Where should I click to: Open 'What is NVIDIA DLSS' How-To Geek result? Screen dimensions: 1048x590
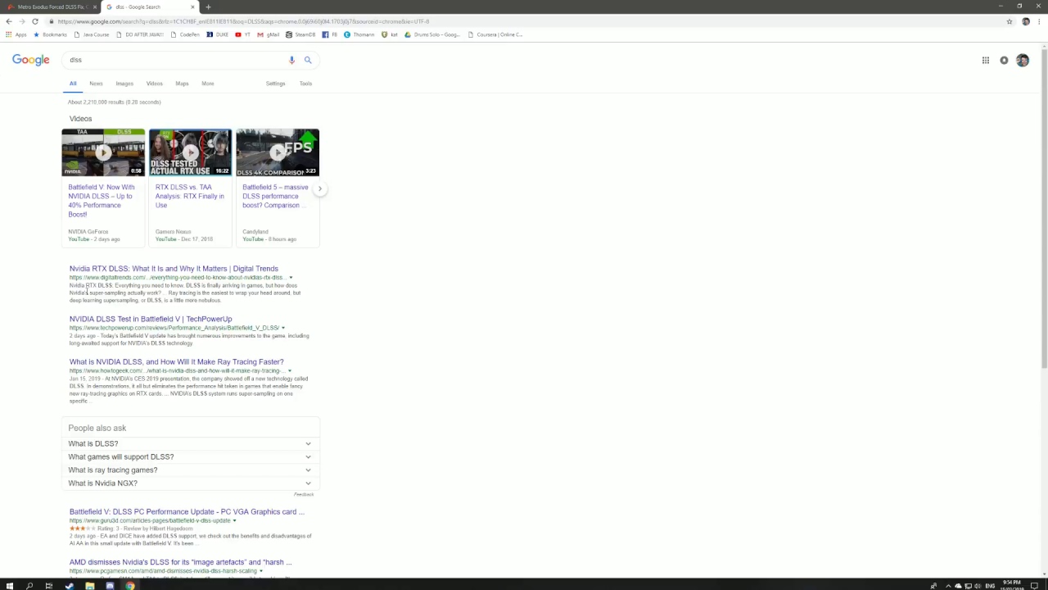(x=176, y=361)
